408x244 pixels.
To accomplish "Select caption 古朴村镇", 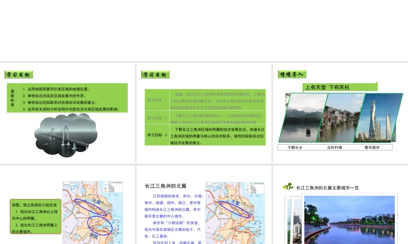I will pyautogui.click(x=335, y=148).
